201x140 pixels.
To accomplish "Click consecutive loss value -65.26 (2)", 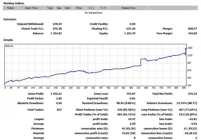I will click(x=190, y=133).
